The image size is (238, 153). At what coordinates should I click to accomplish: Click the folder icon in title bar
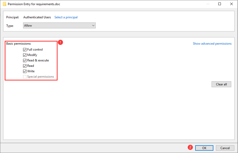coord(5,4)
